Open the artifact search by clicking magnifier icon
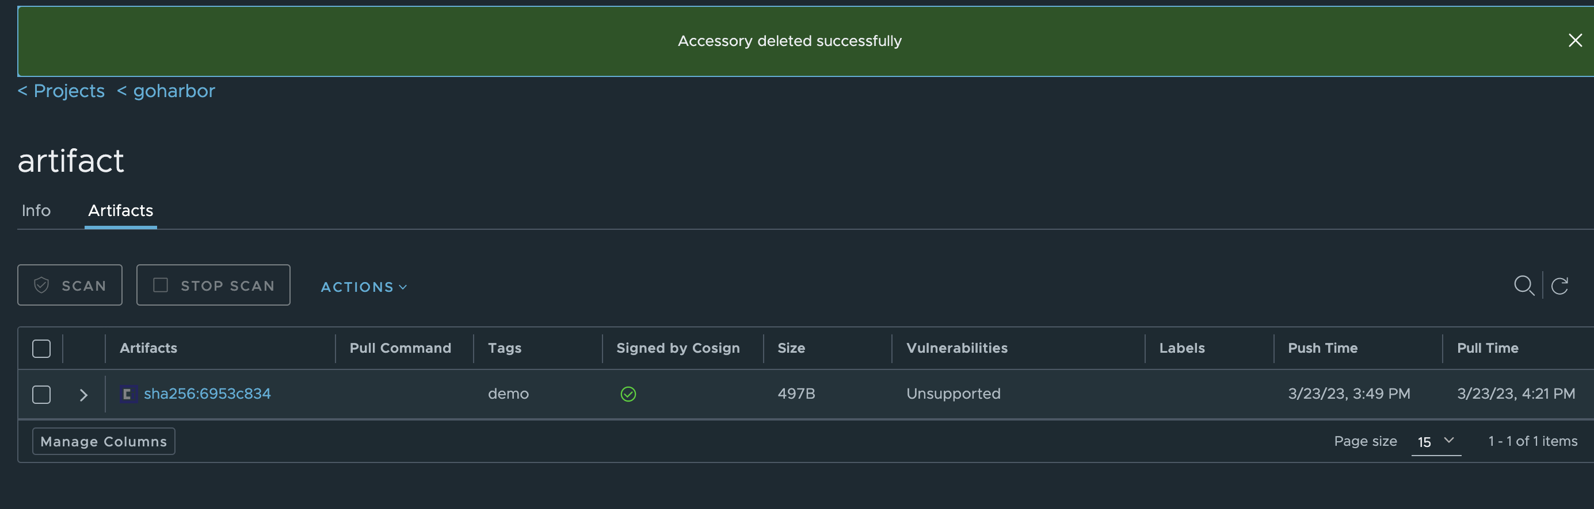The height and width of the screenshot is (509, 1594). pyautogui.click(x=1524, y=286)
